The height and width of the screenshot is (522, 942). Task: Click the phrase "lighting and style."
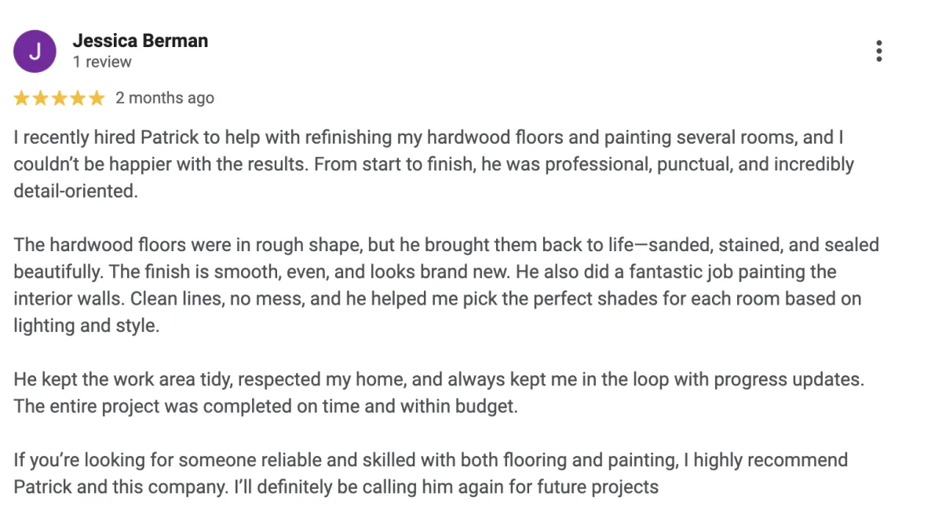86,326
